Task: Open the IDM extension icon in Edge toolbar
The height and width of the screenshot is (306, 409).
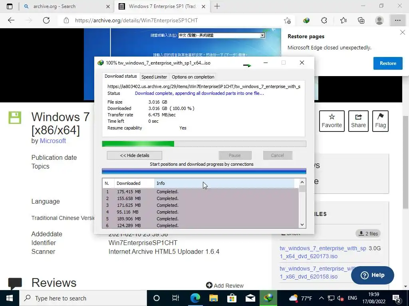Action: click(x=306, y=20)
